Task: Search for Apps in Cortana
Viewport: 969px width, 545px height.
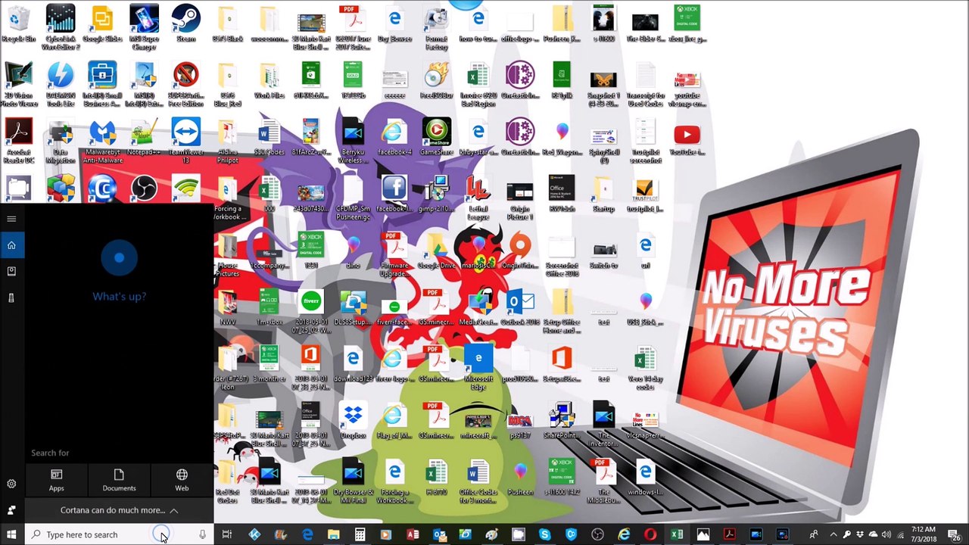Action: click(x=57, y=480)
